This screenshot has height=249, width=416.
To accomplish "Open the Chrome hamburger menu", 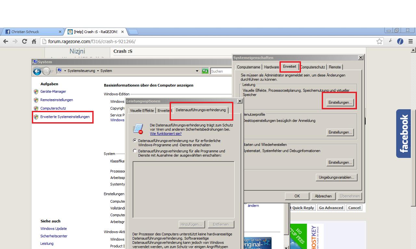I will pos(410,41).
